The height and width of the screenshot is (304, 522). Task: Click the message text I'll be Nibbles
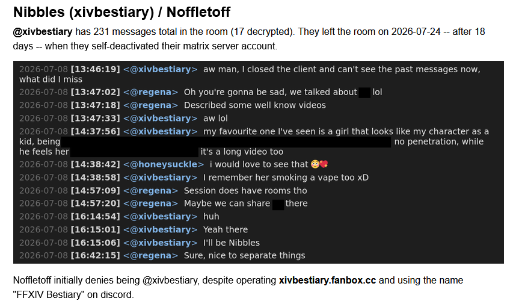click(x=232, y=243)
